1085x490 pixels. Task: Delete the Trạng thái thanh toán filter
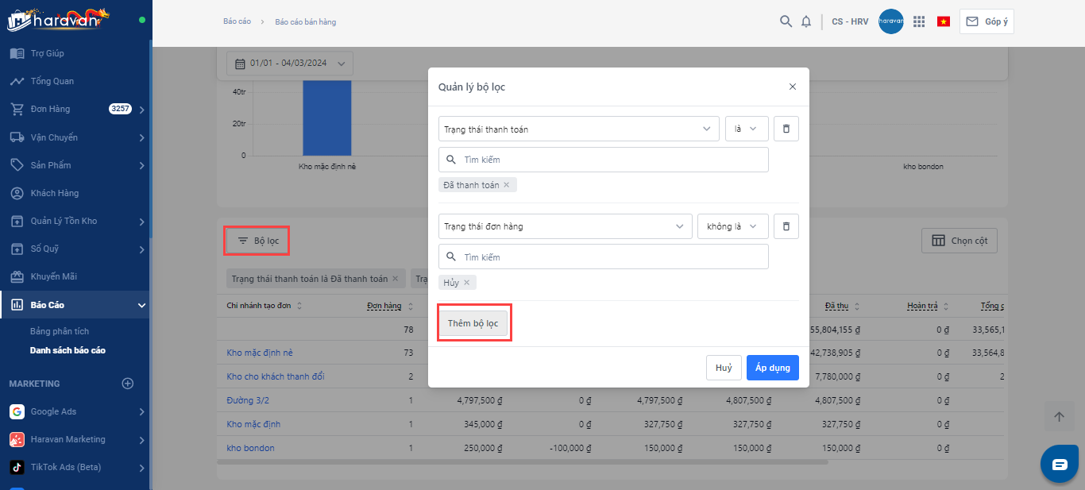click(786, 129)
